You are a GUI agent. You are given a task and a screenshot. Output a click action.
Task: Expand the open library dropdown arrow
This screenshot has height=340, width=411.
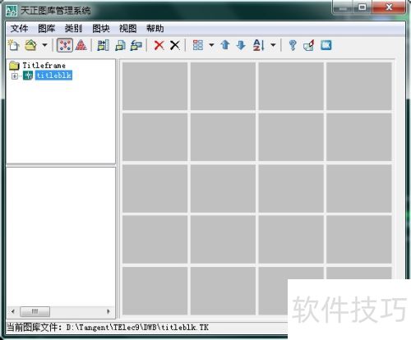click(44, 45)
